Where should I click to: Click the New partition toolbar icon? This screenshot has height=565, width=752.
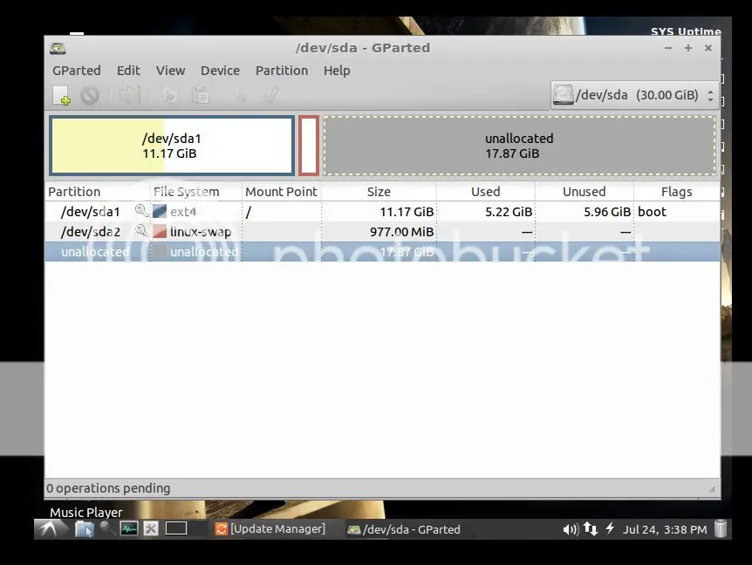pyautogui.click(x=62, y=95)
